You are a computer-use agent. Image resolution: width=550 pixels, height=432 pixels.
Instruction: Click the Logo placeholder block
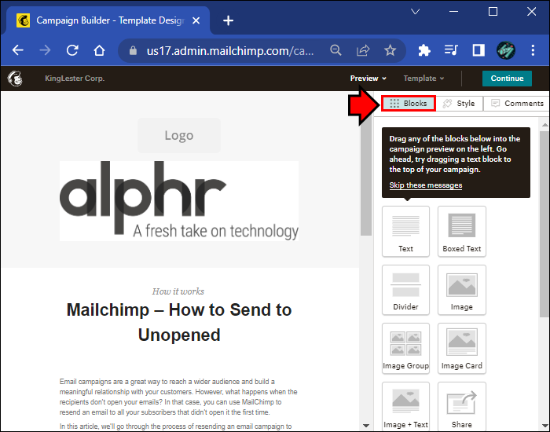click(179, 135)
